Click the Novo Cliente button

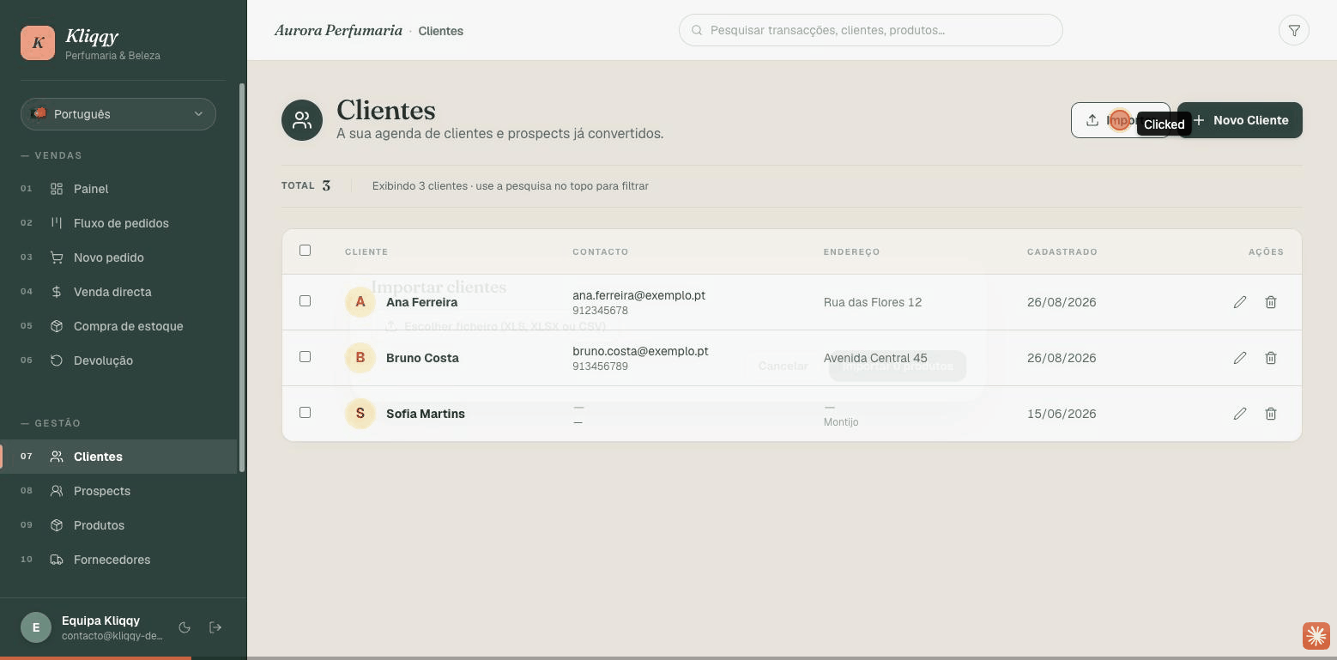1240,120
